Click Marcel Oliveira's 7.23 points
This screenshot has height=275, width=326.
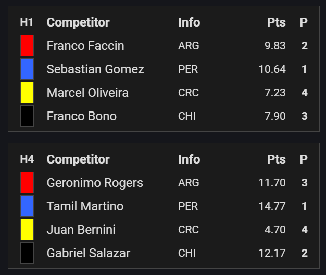(x=275, y=93)
